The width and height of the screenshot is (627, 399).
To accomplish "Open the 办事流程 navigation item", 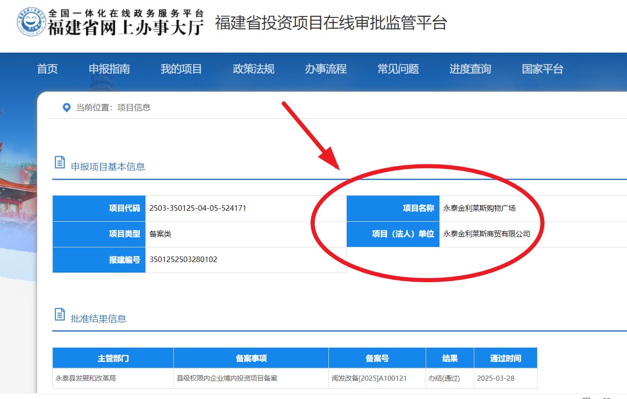I will 326,69.
